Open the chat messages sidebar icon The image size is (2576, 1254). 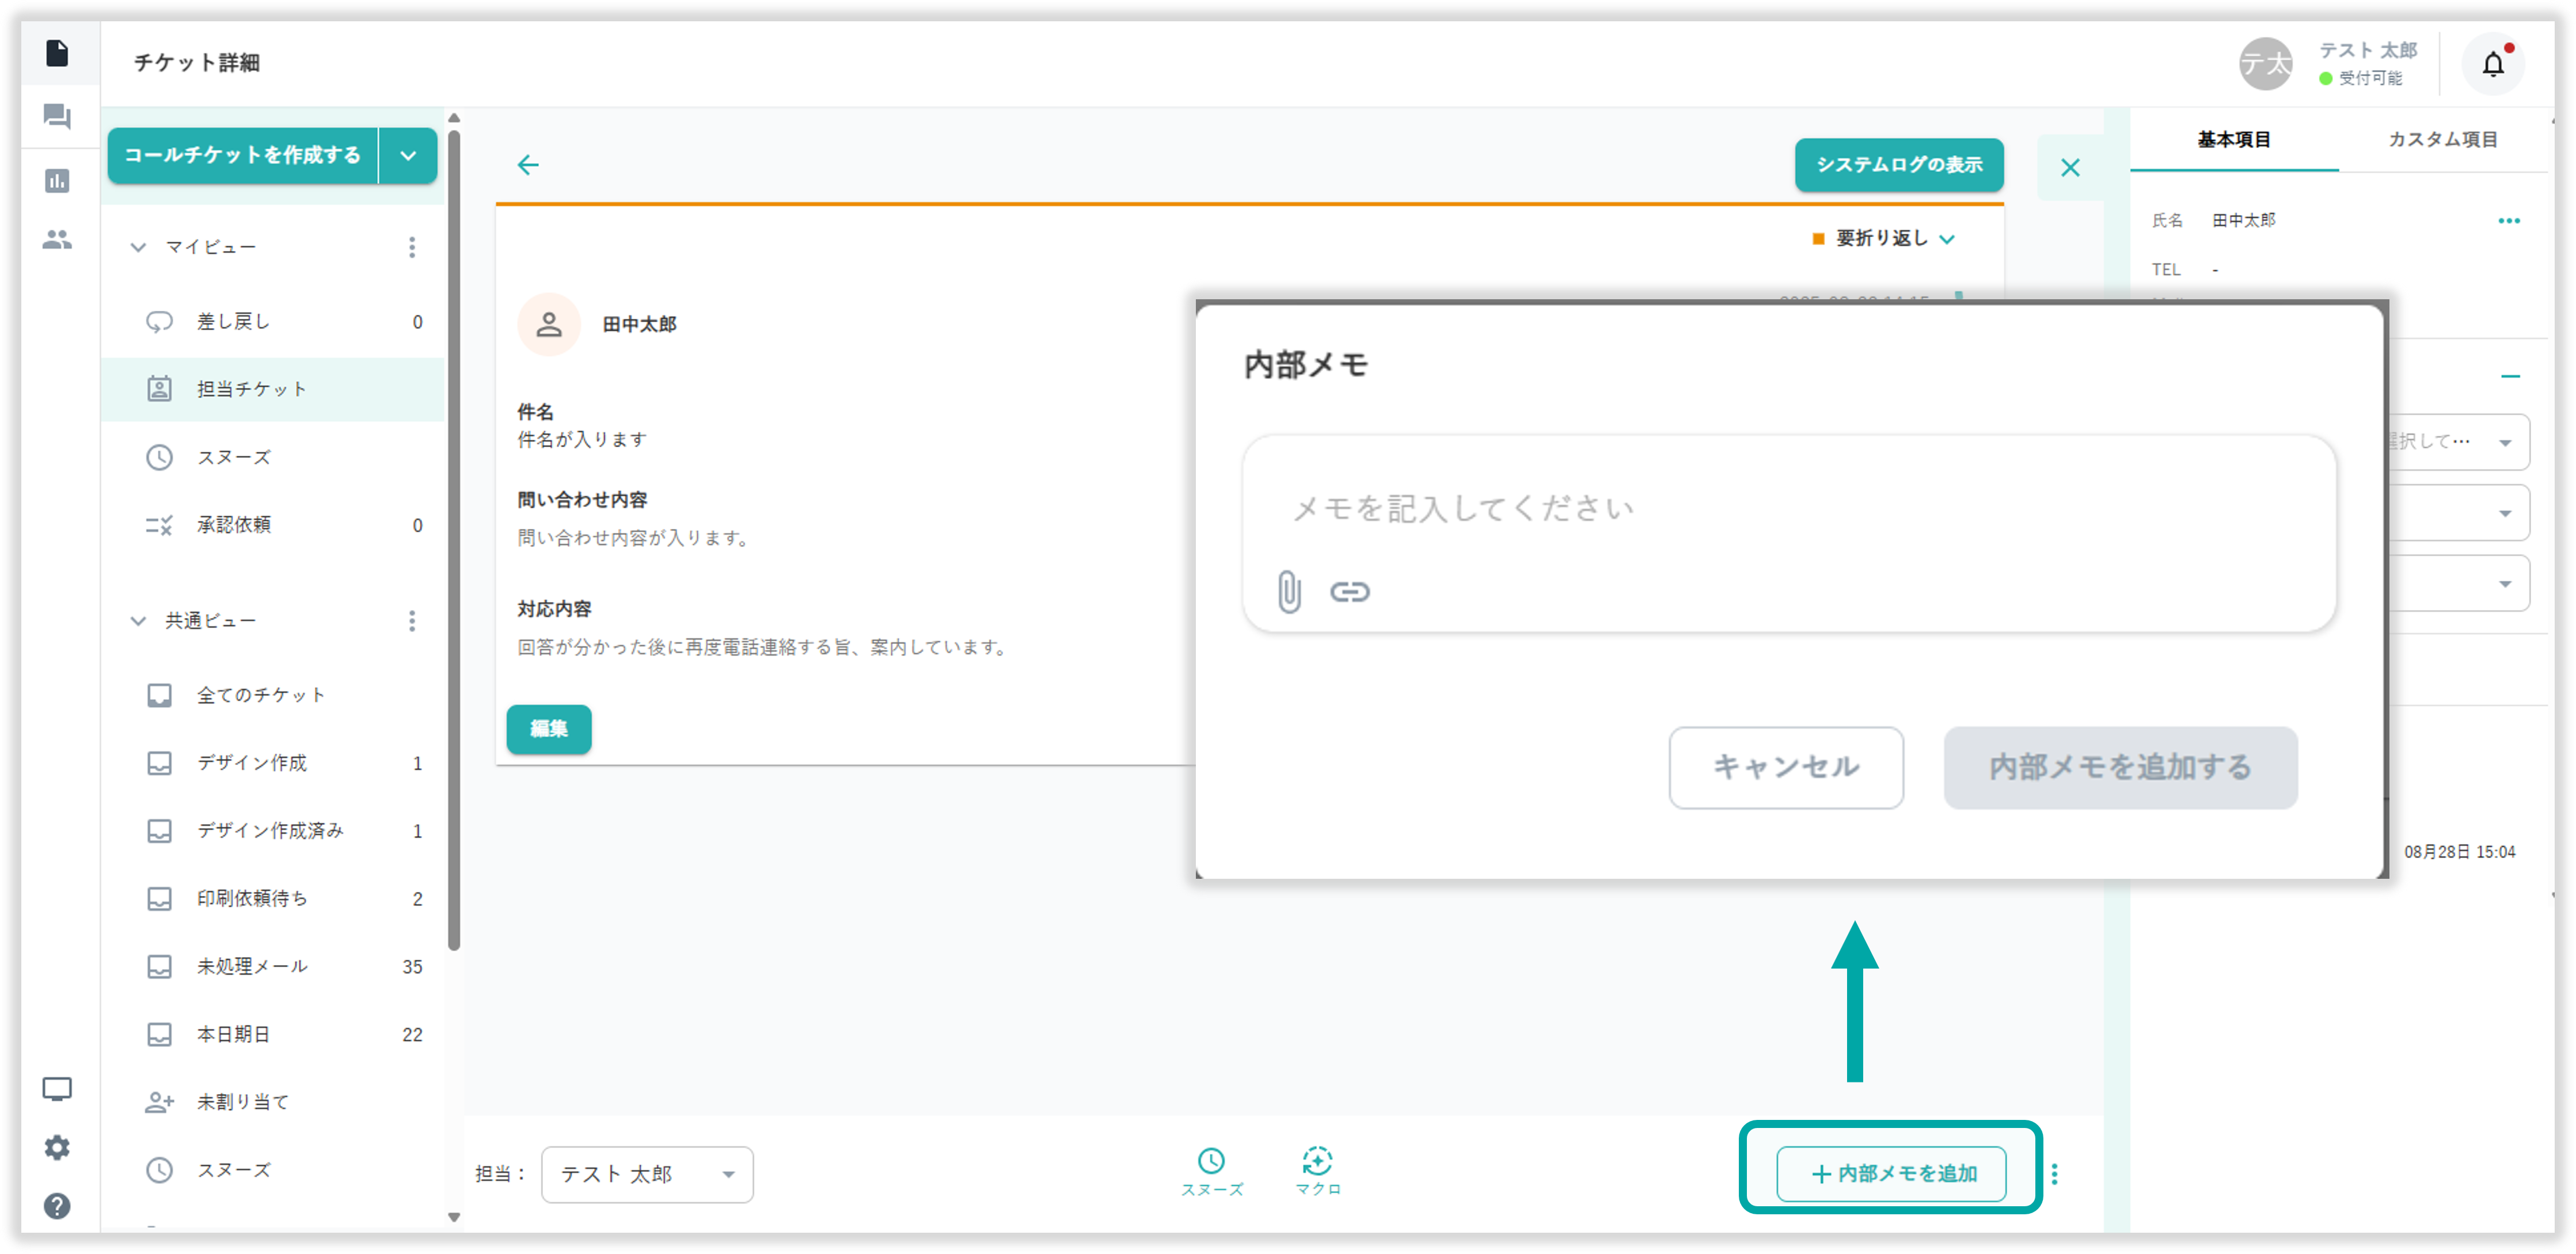coord(57,117)
